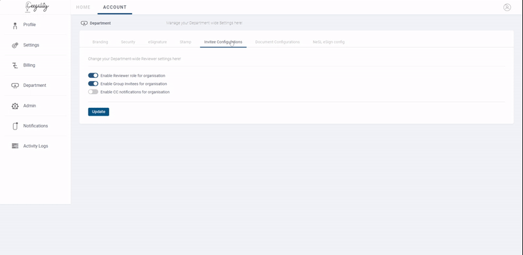This screenshot has height=255, width=523.
Task: Click the Department header icon
Action: click(84, 24)
